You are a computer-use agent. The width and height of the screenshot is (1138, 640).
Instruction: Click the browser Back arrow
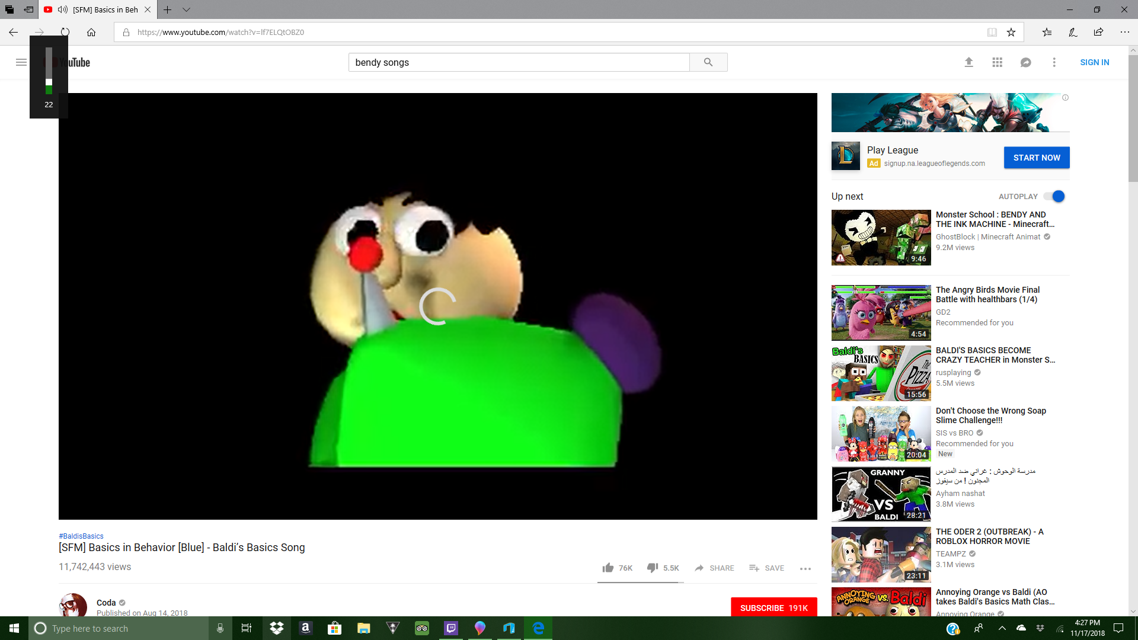pos(14,32)
